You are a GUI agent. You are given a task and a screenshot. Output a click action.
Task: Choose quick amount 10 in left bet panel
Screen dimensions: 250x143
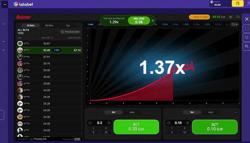coord(106,132)
